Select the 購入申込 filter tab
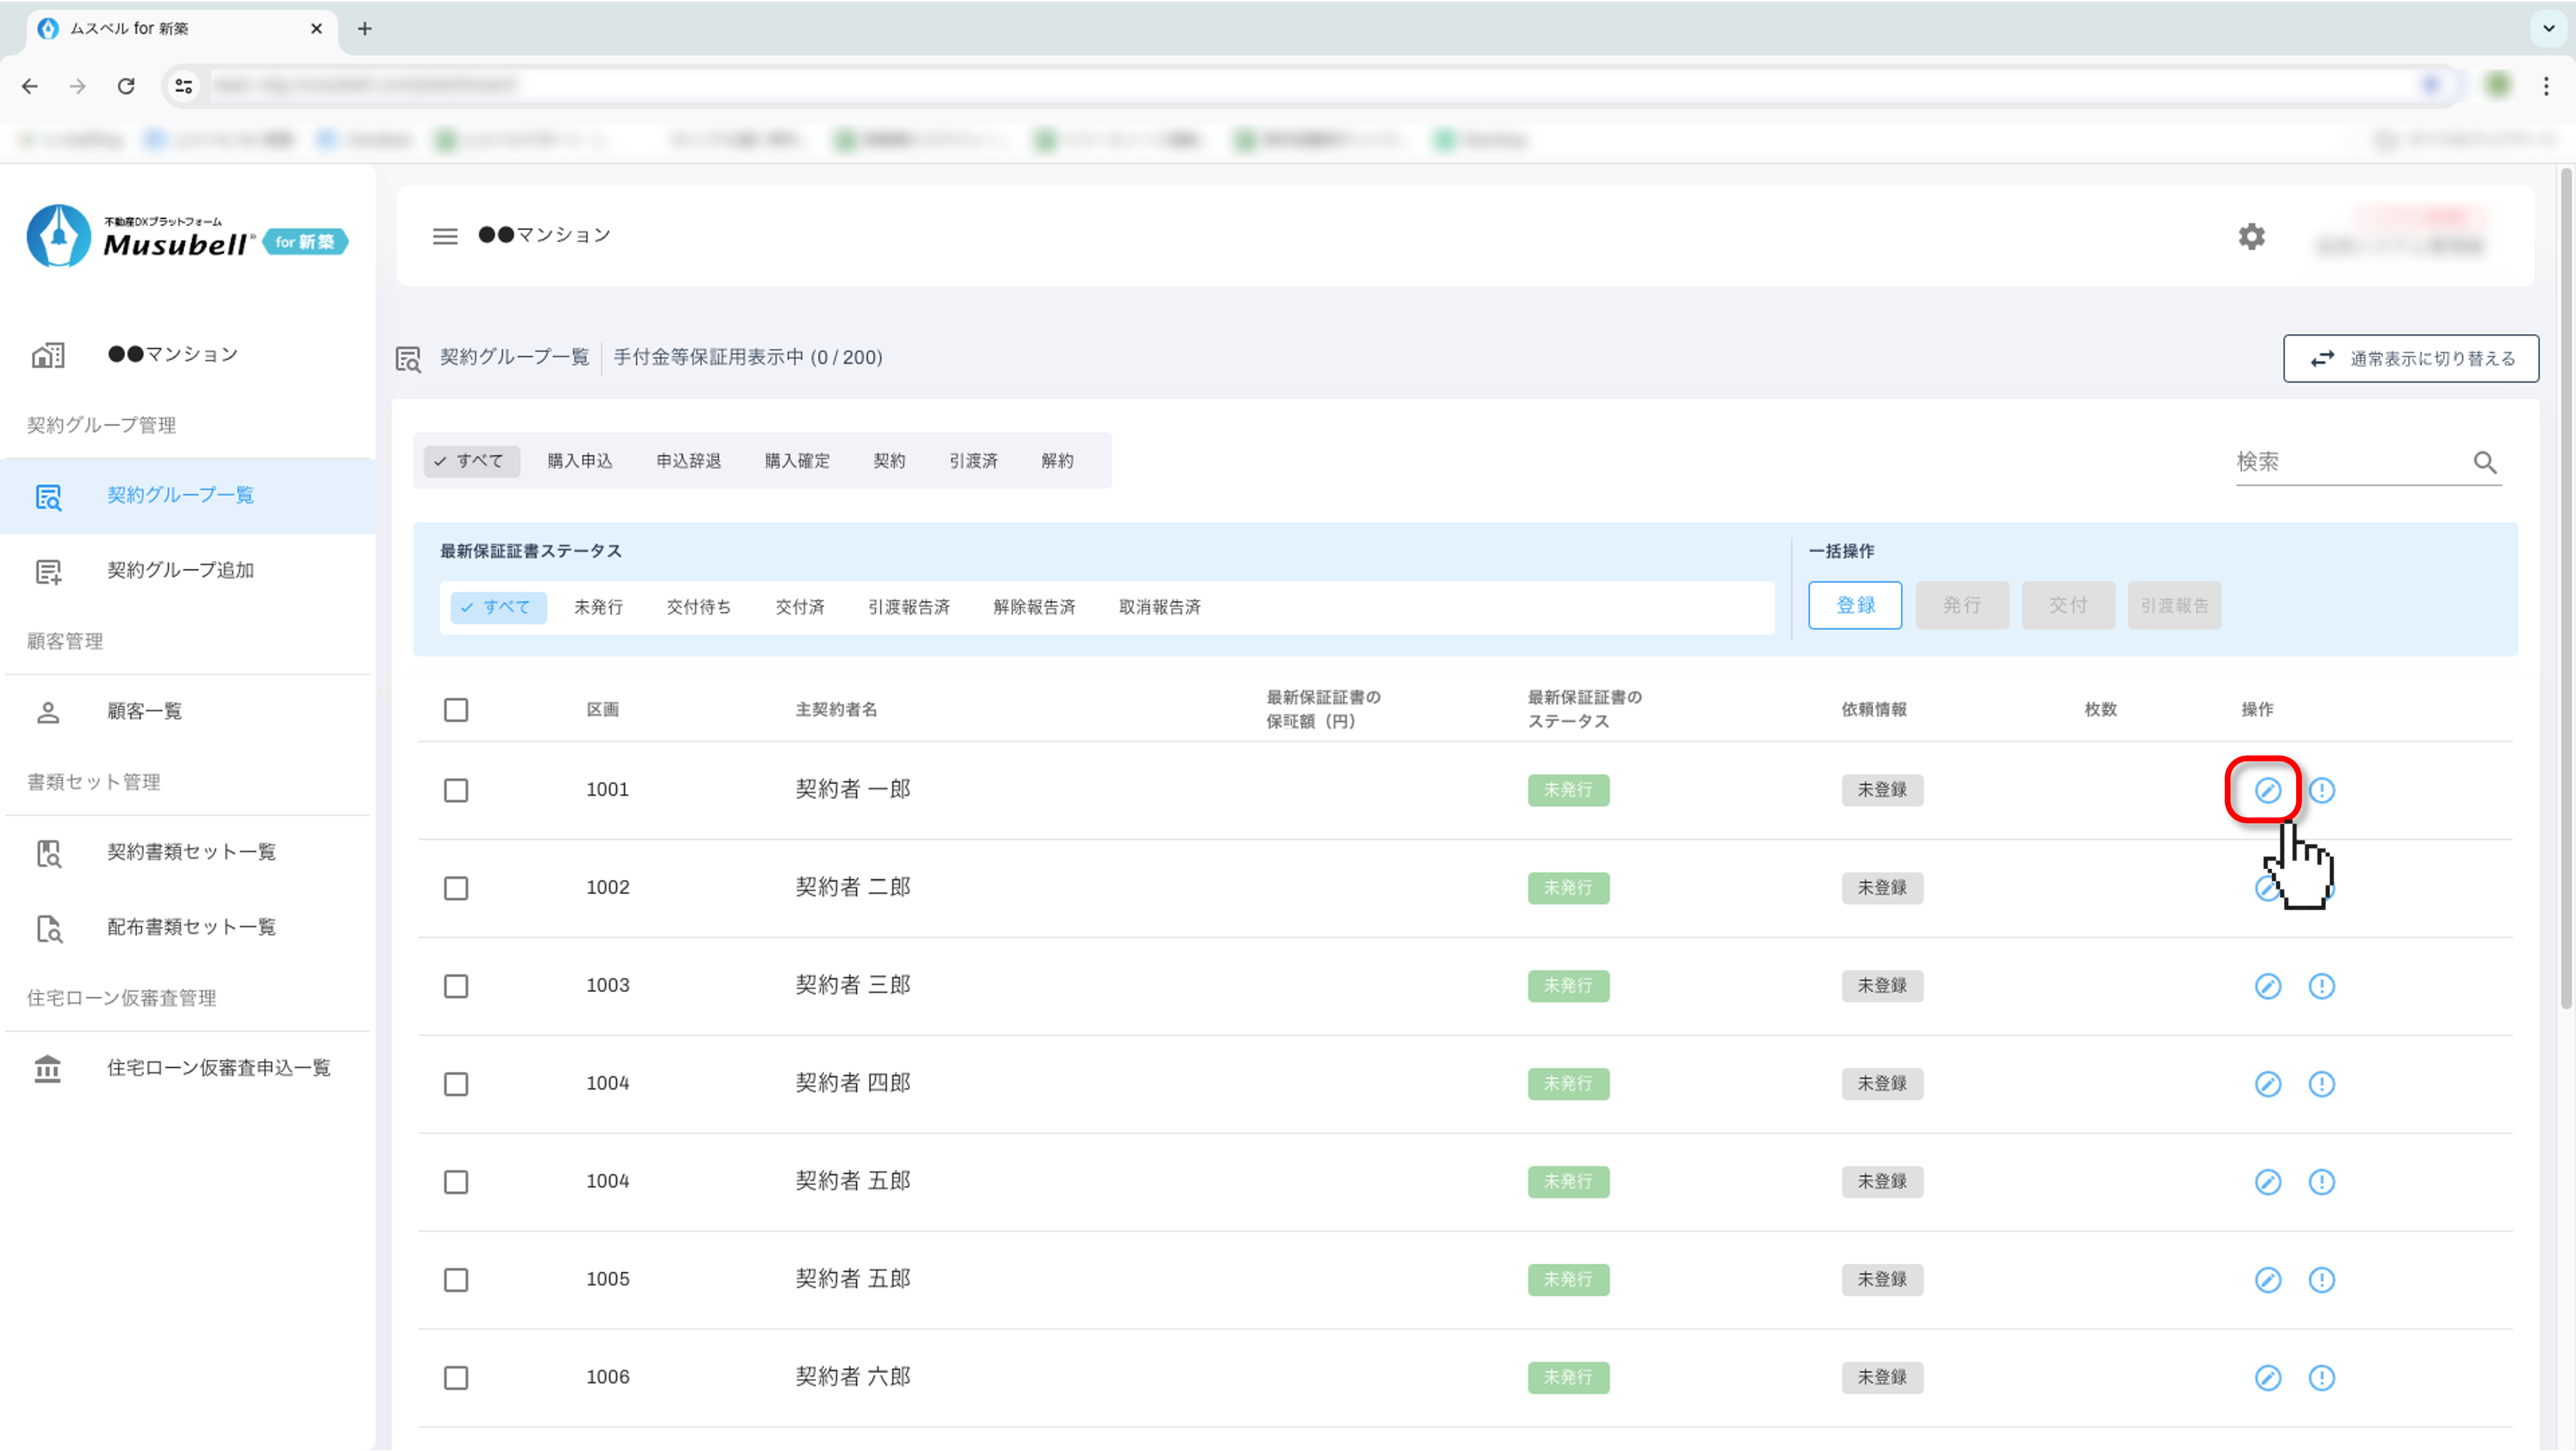 click(580, 461)
